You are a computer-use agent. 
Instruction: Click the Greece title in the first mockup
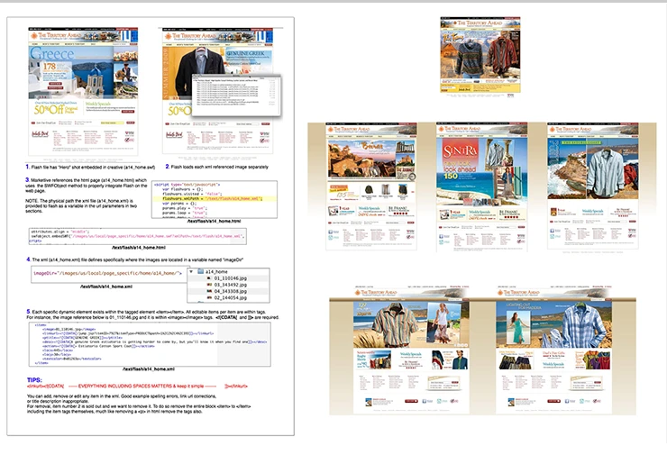pos(52,53)
